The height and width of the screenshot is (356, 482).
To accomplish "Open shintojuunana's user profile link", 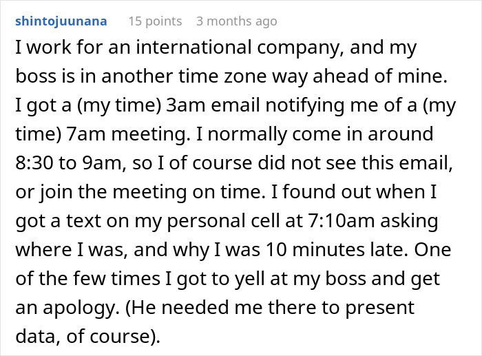I will coord(61,21).
